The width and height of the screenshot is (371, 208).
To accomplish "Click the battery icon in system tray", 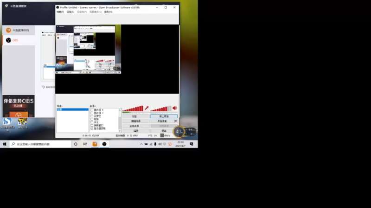I will [146, 144].
